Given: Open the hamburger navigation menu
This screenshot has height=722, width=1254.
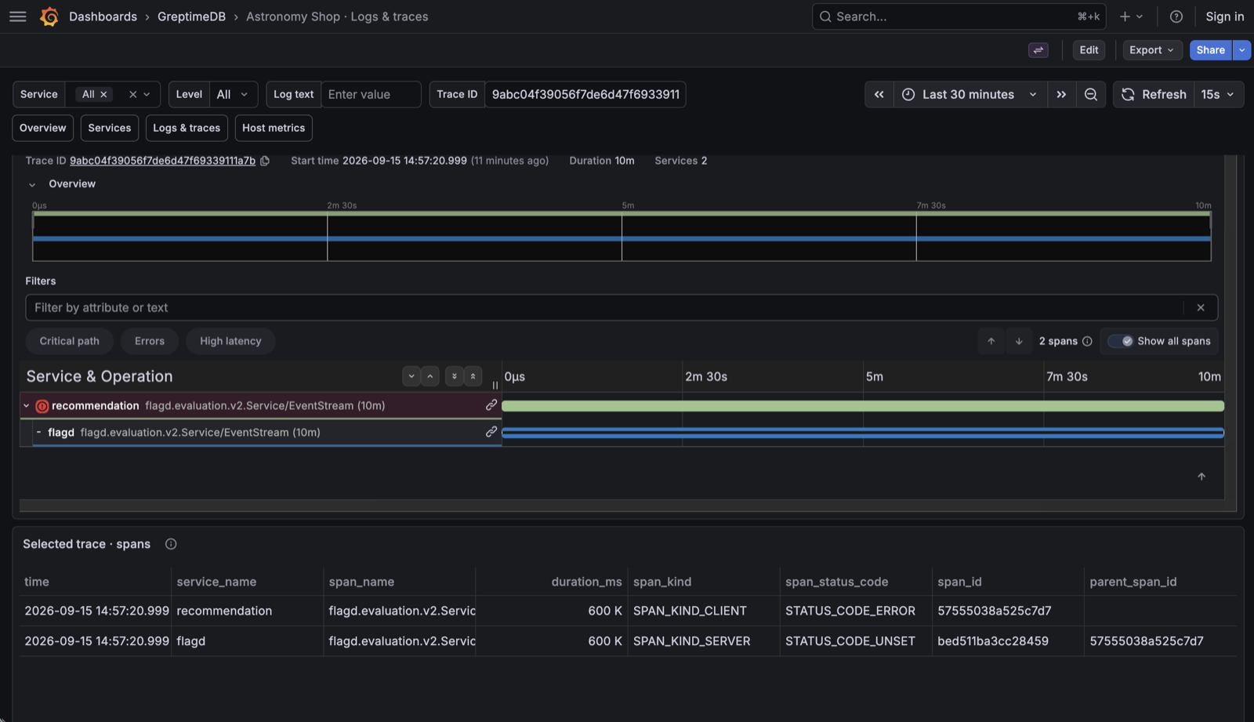Looking at the screenshot, I should click(x=17, y=16).
